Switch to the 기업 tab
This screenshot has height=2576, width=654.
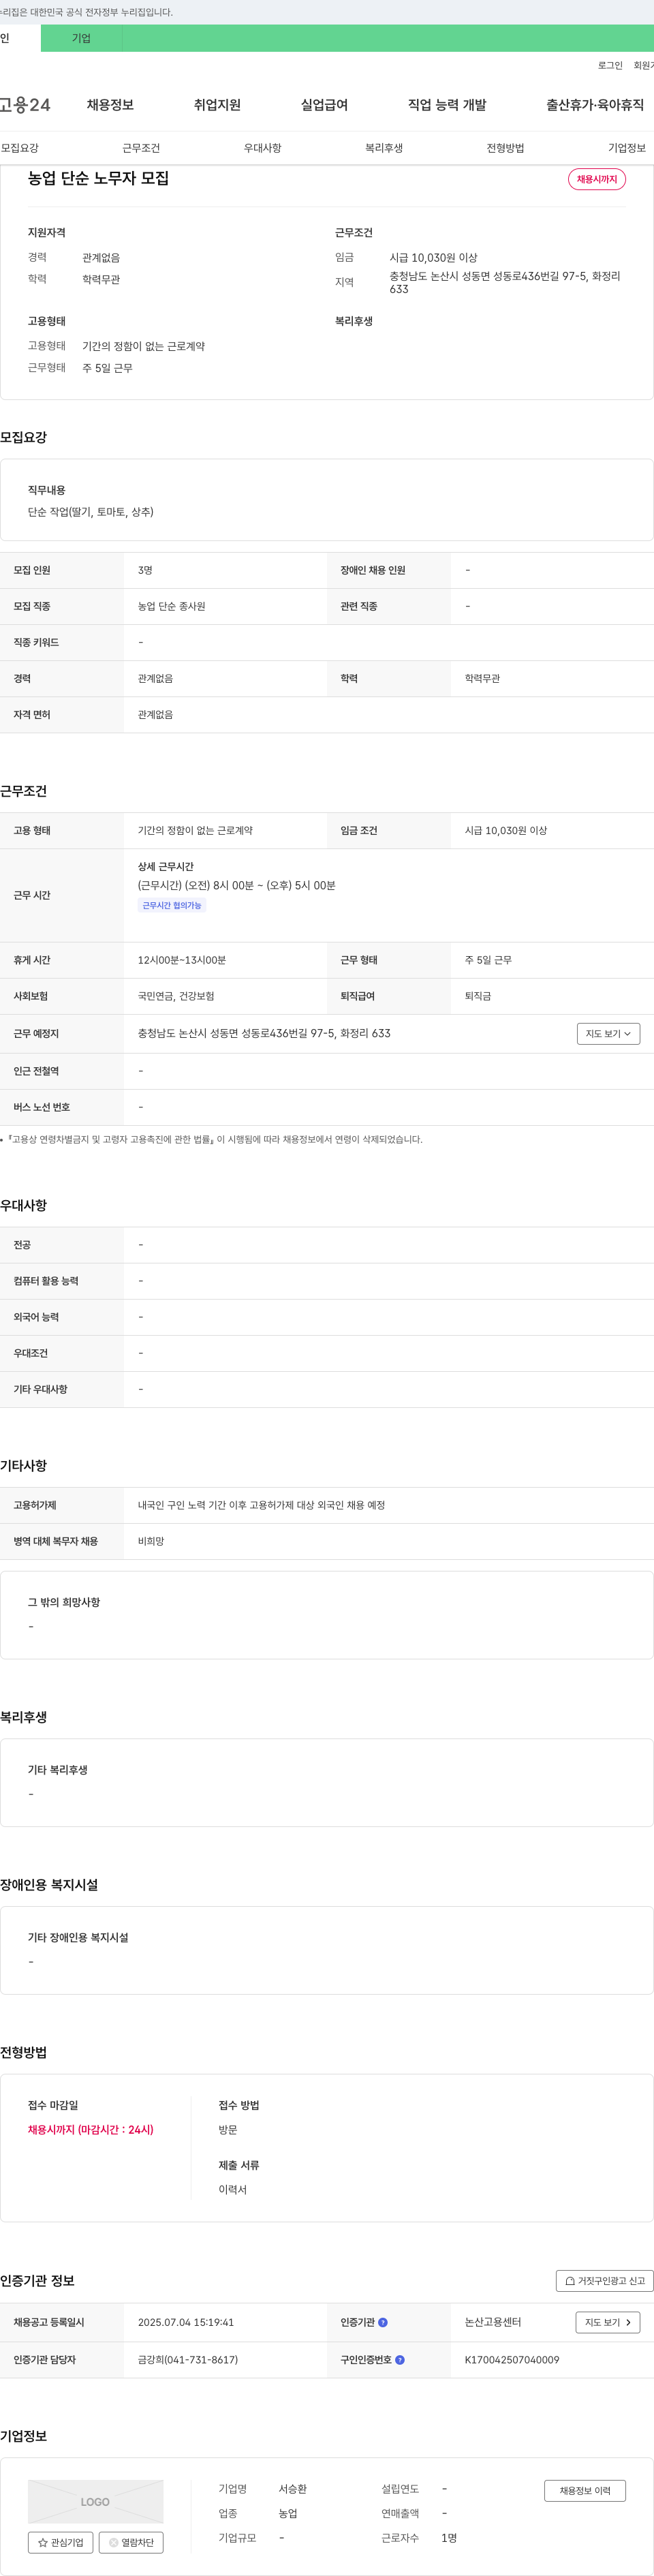point(81,38)
